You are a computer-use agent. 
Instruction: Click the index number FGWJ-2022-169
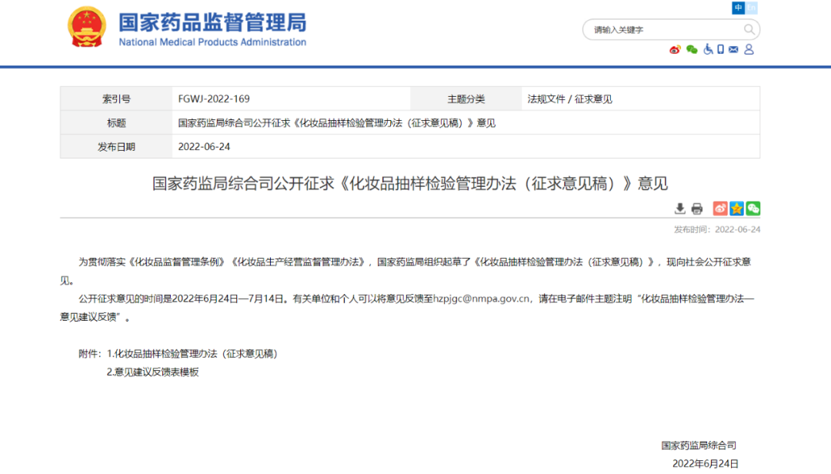214,99
